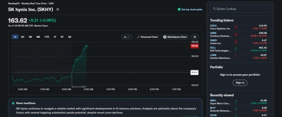The image size is (282, 117).
Task: Focus the Quote Lookup search field
Action: click(240, 9)
